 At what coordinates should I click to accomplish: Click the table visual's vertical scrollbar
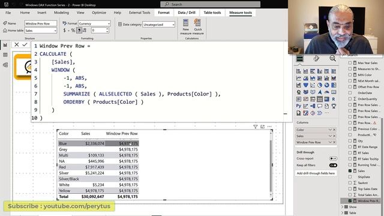pyautogui.click(x=271, y=166)
